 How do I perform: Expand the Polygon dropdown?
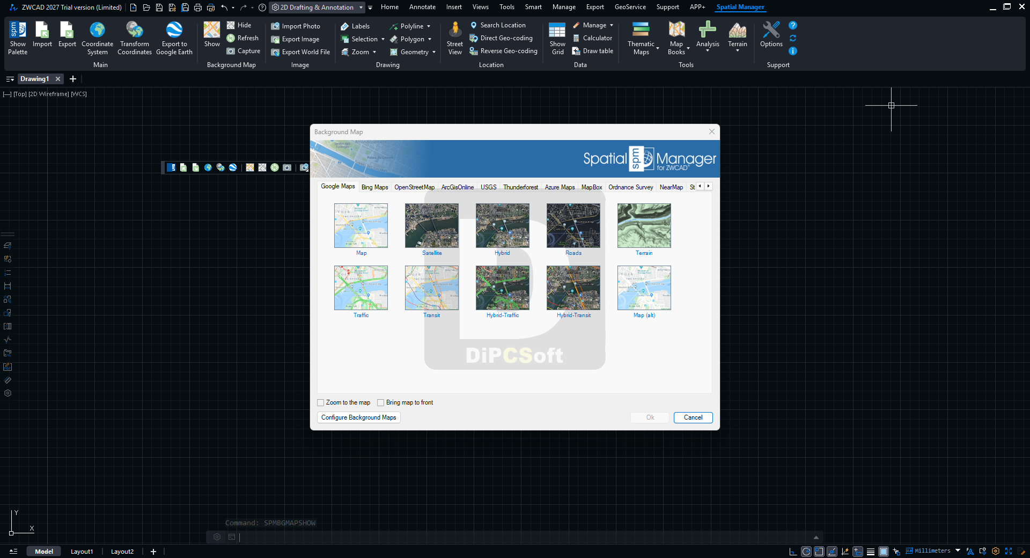pos(430,39)
